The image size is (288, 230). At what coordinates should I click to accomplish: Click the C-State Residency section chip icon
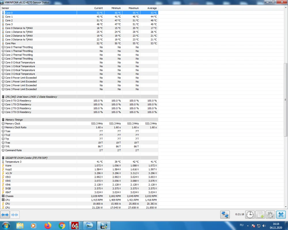(x=3, y=97)
